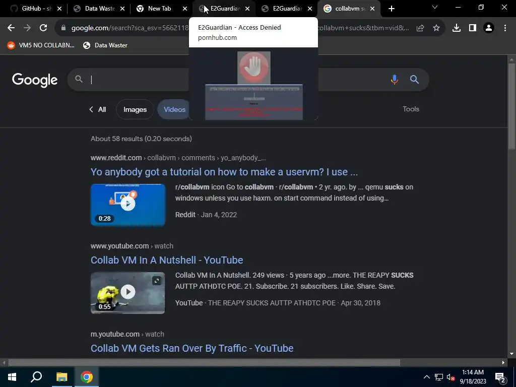Click the previous filters chevron beside All
This screenshot has width=516, height=387.
point(91,109)
